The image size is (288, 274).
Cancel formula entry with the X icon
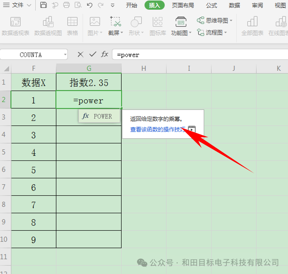81,55
